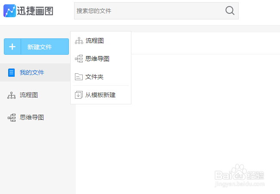The width and height of the screenshot is (280, 194).
Task: Click the mind map icon in dropdown menu
Action: (79, 59)
